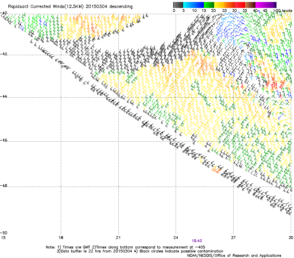Click the purple '18:45' time label
The height and width of the screenshot is (258, 294).
(x=197, y=241)
